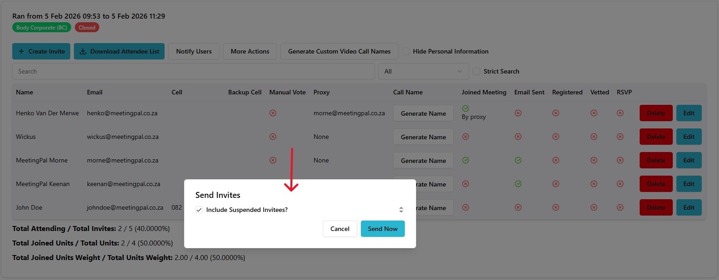
Task: Click RSVP red cross icon for Wickus
Action: tap(620, 137)
